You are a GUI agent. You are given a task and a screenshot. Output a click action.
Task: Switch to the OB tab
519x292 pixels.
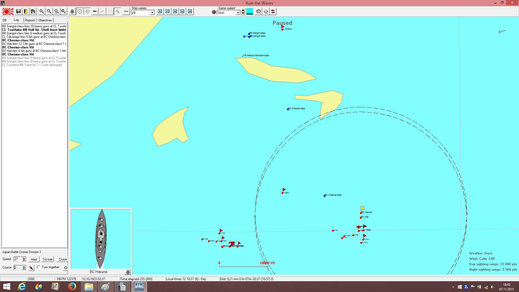click(x=5, y=20)
